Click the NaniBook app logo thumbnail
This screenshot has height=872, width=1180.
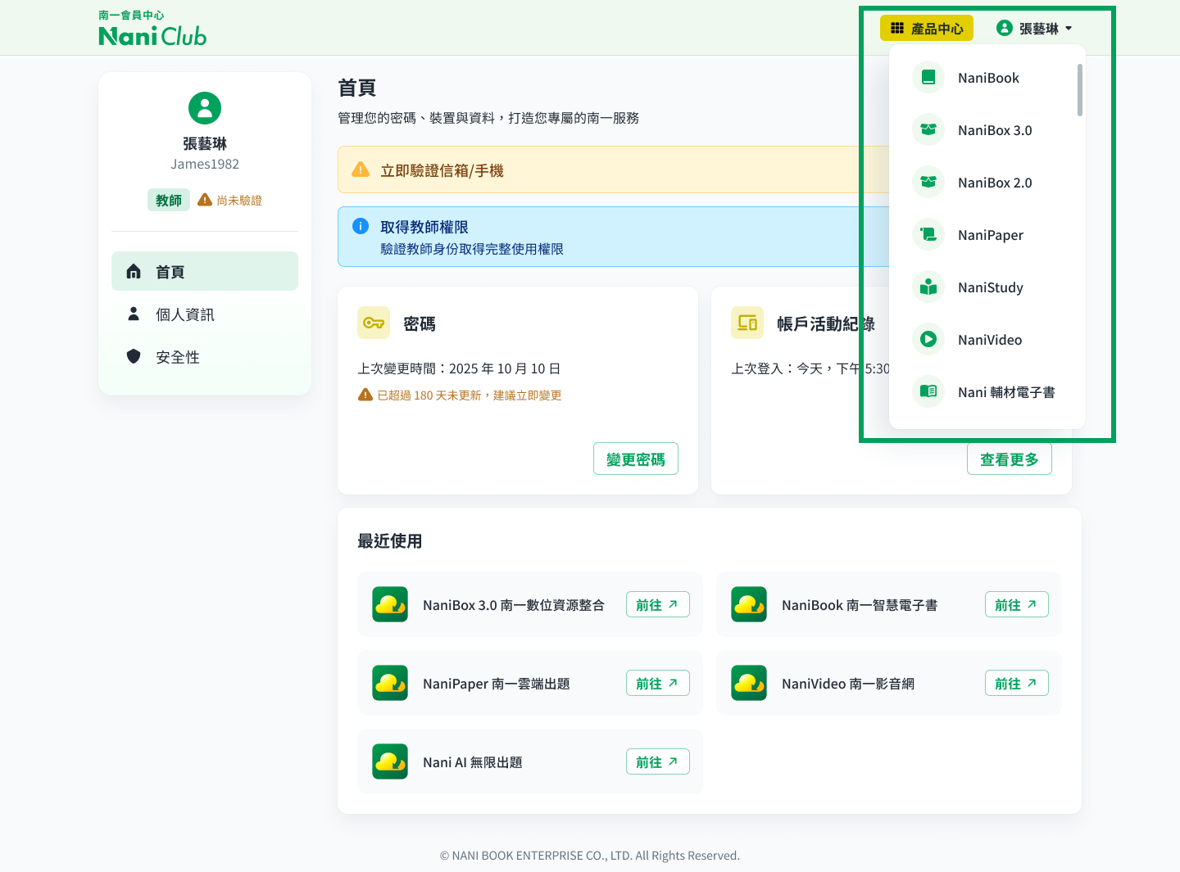coord(749,604)
